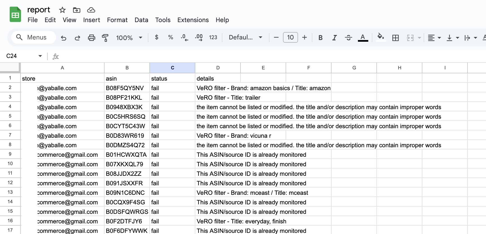Move the report document to folder

pos(77,10)
